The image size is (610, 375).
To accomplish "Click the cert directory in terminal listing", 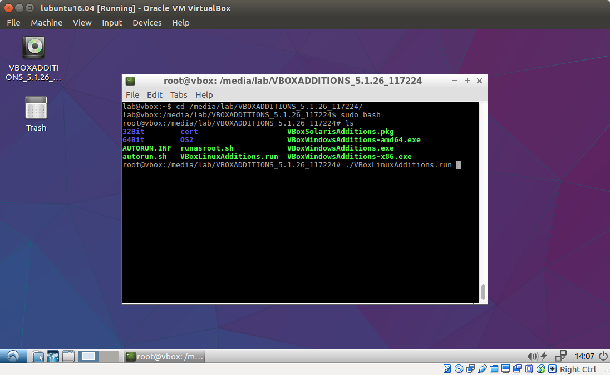I will coord(189,132).
